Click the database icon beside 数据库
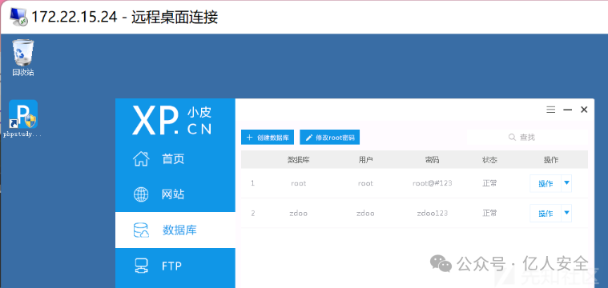The image size is (608, 288). (141, 230)
